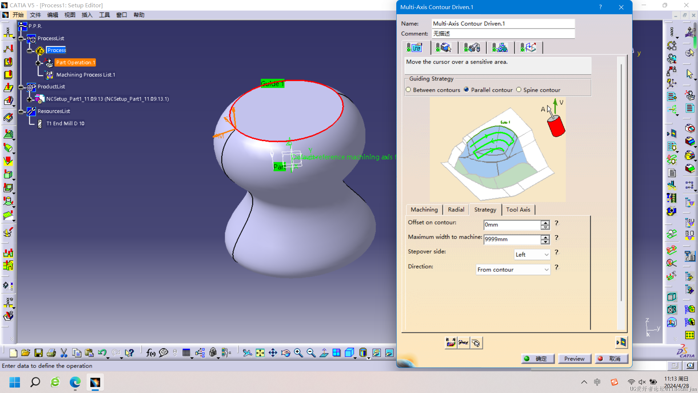
Task: Expand the NCSetup_Part1 product node
Action: 29,99
